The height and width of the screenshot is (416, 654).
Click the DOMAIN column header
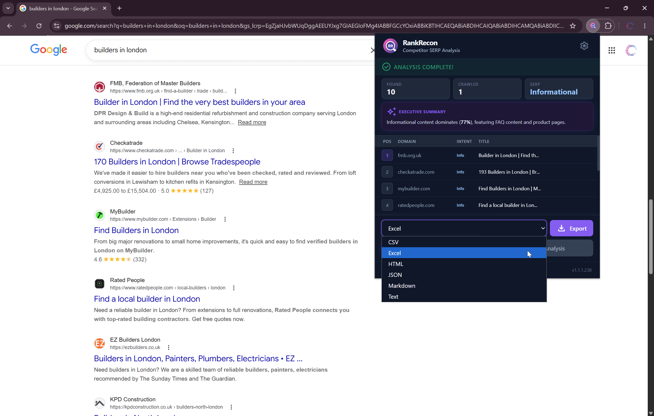click(407, 142)
